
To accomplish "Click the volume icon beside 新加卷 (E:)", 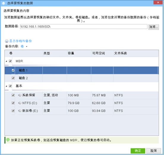I will click(x=20, y=111).
